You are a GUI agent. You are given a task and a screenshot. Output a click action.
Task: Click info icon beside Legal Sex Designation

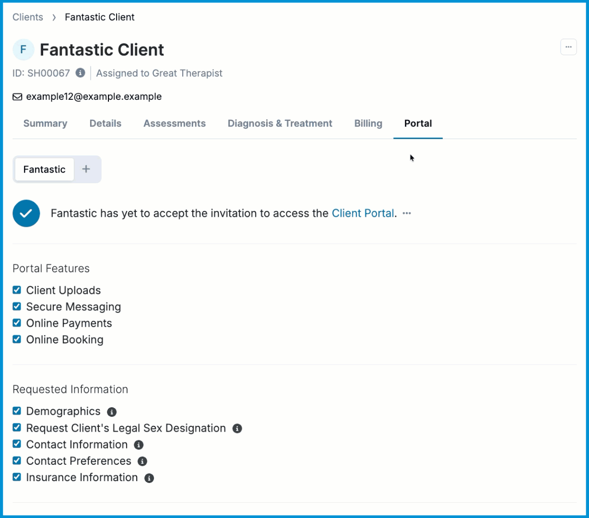click(x=237, y=428)
